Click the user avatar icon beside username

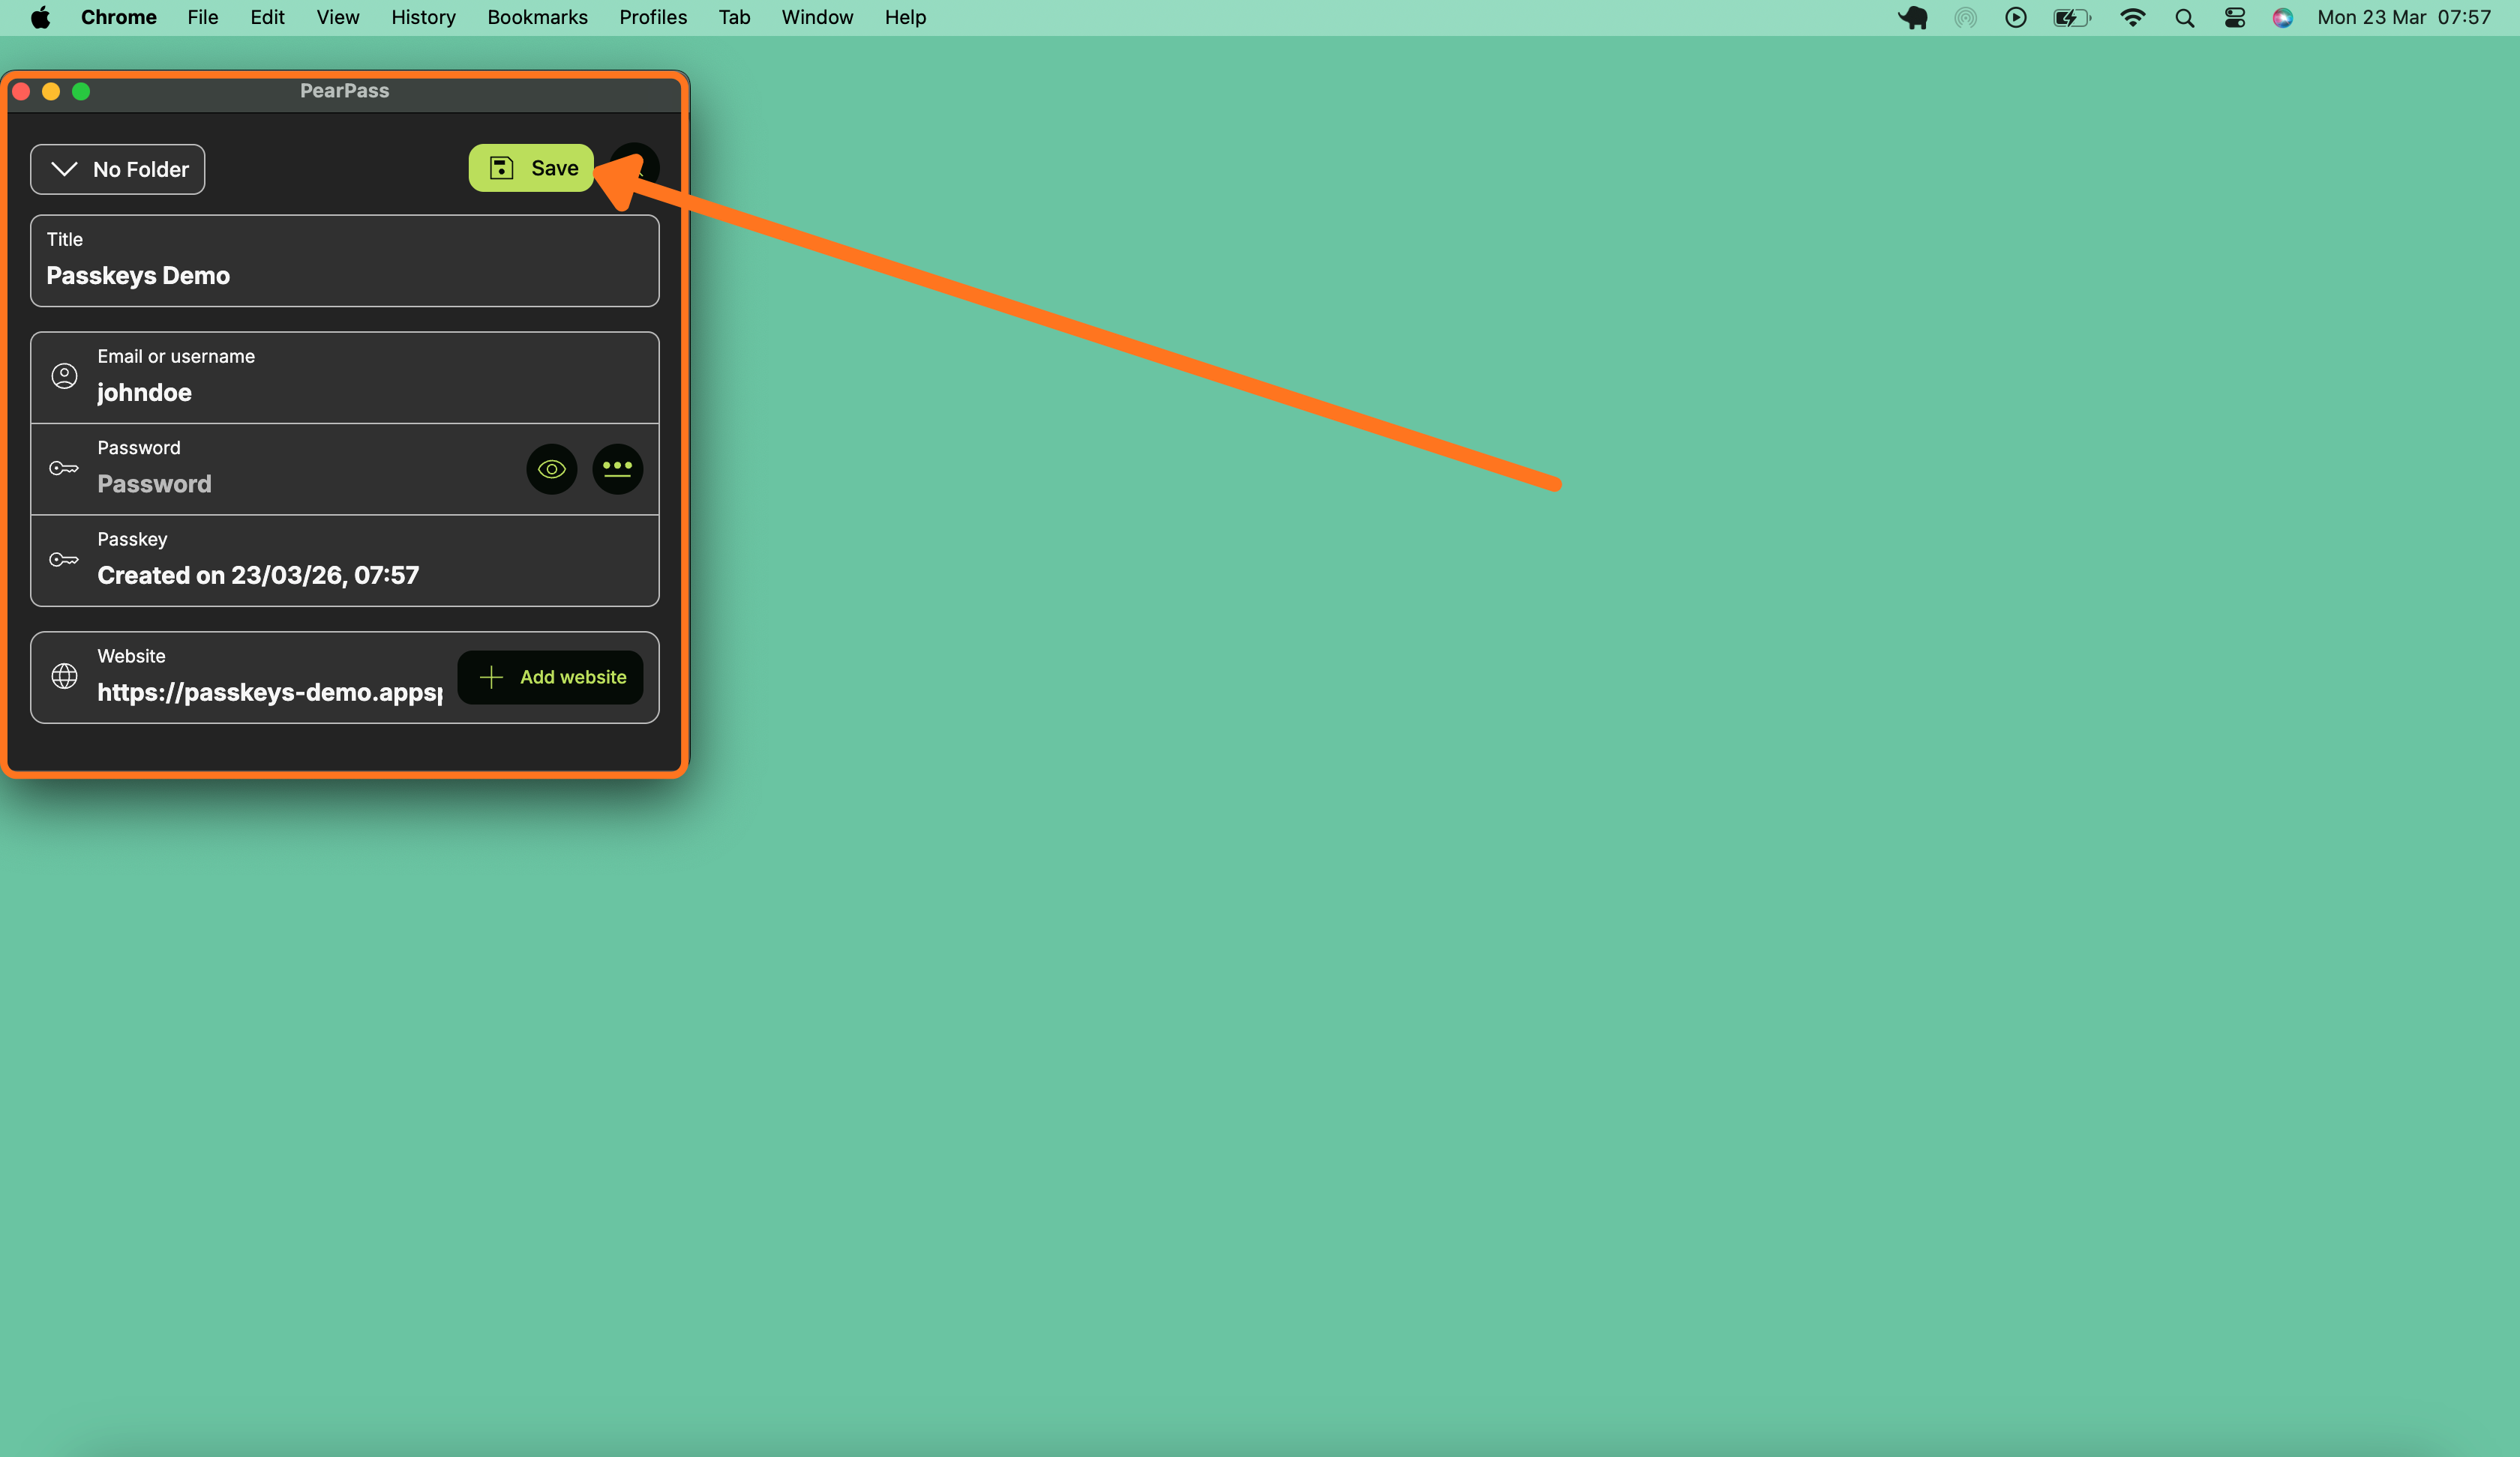pos(64,375)
